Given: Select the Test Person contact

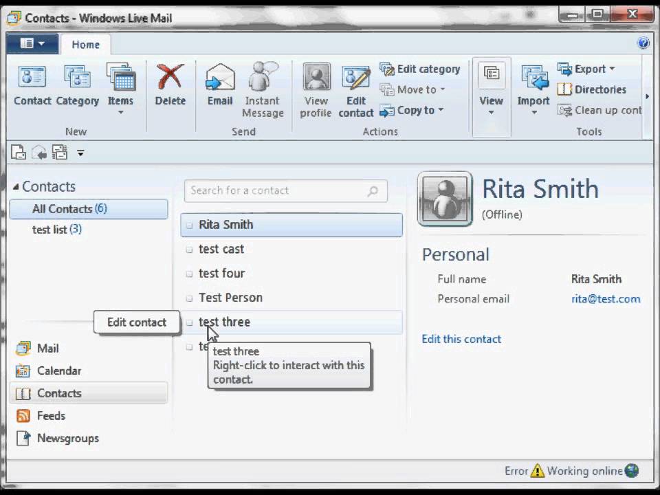Looking at the screenshot, I should pos(291,298).
